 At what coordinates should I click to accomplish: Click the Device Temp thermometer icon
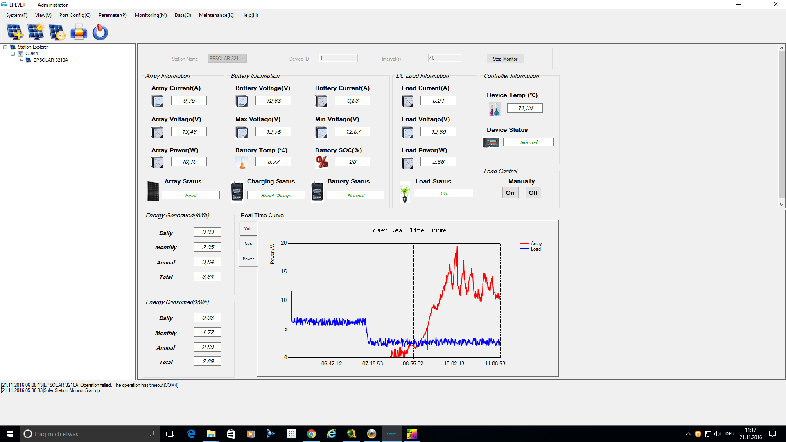494,109
